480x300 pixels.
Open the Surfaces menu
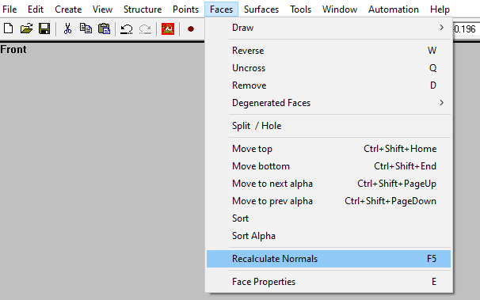[261, 9]
